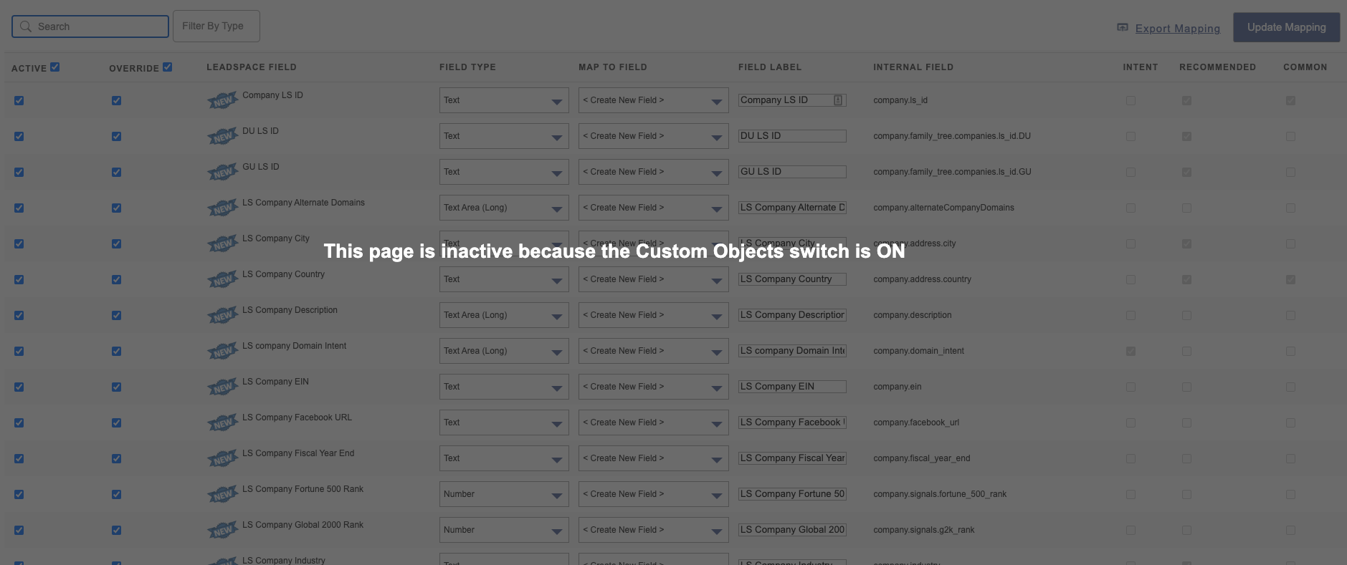Toggle Common checkbox for Company LS ID row
Image resolution: width=1347 pixels, height=565 pixels.
pos(1290,100)
